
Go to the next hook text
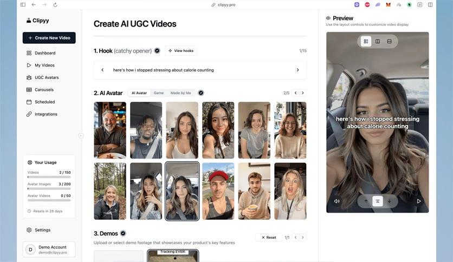pyautogui.click(x=297, y=70)
